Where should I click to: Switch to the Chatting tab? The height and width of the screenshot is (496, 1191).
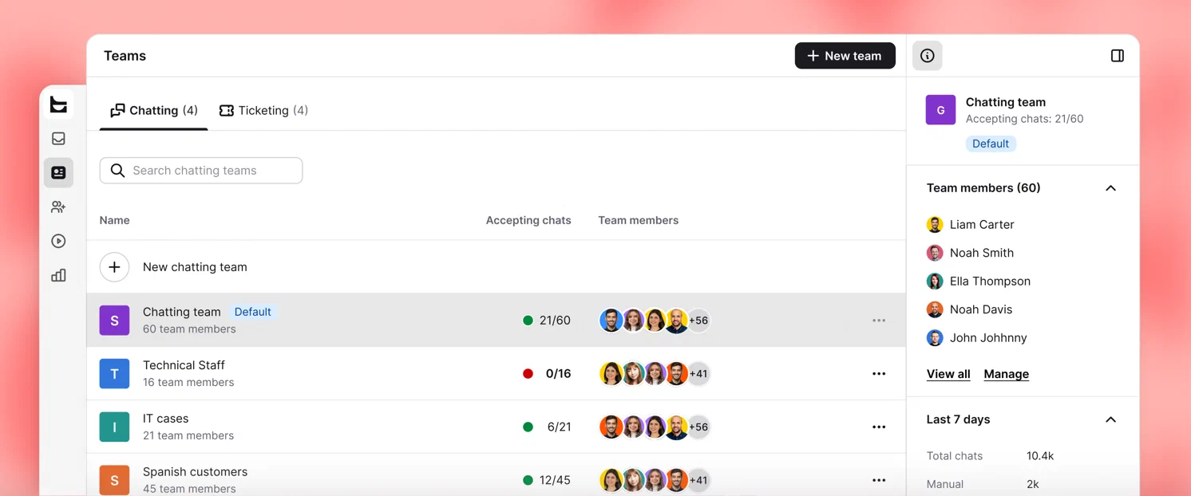pos(154,110)
